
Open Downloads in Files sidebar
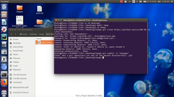click(22, 51)
